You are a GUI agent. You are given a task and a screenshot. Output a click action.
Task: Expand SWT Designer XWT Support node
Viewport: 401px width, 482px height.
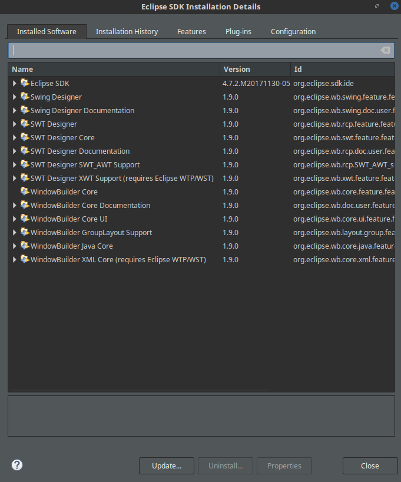pos(15,178)
